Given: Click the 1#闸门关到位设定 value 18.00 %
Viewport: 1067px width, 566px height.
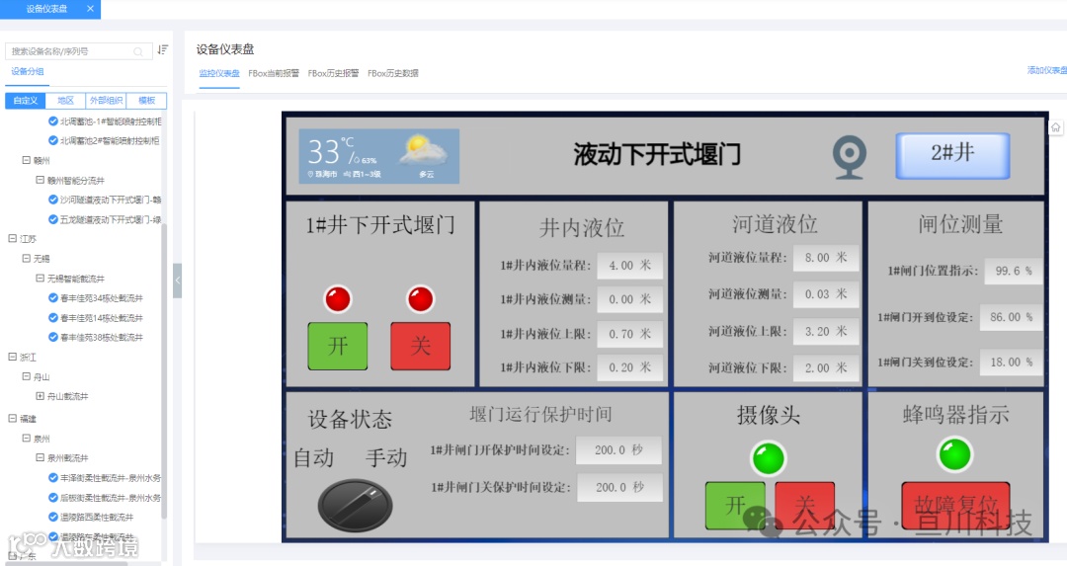Looking at the screenshot, I should point(1012,363).
